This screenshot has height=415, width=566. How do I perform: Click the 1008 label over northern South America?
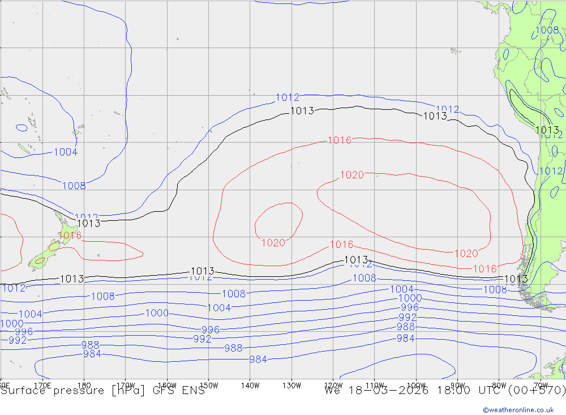[547, 30]
